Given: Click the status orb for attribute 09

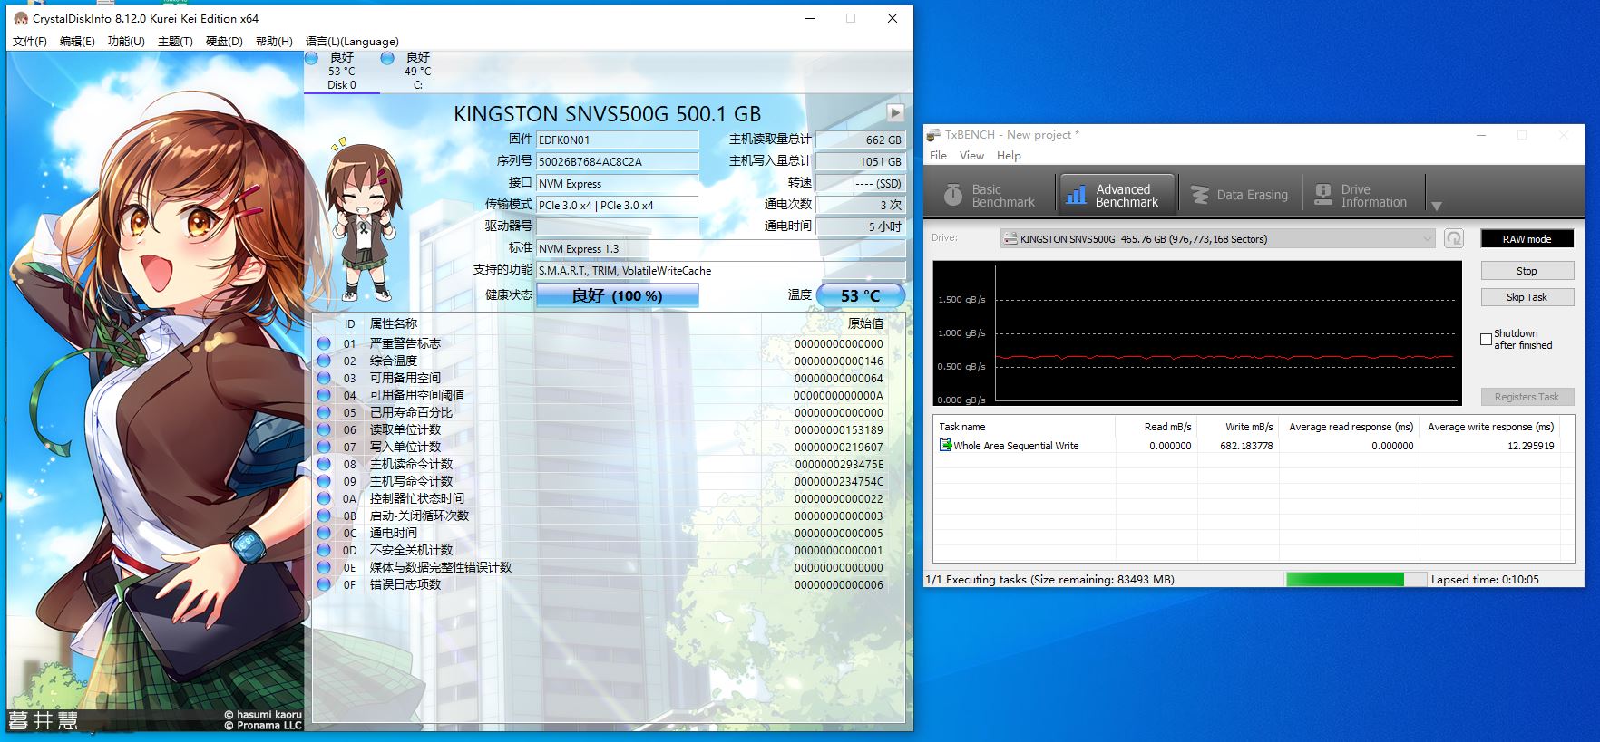Looking at the screenshot, I should point(324,481).
